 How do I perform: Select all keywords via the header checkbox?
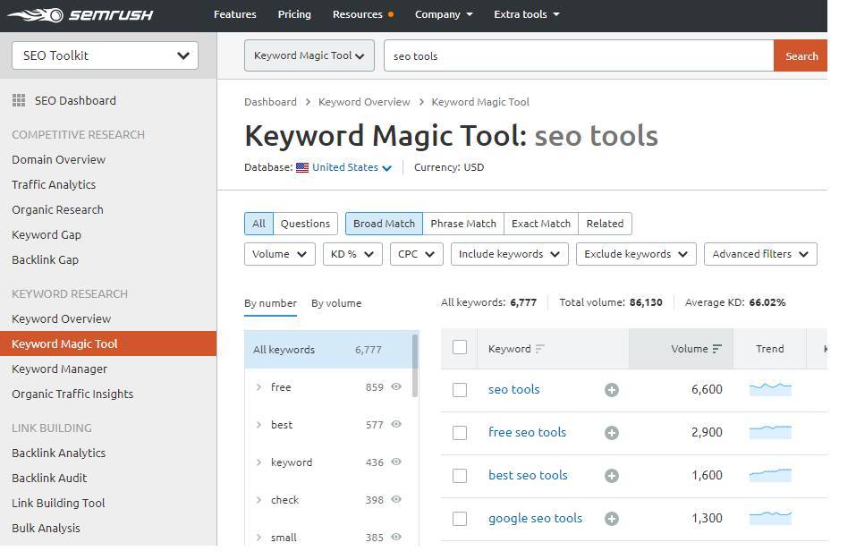[460, 349]
